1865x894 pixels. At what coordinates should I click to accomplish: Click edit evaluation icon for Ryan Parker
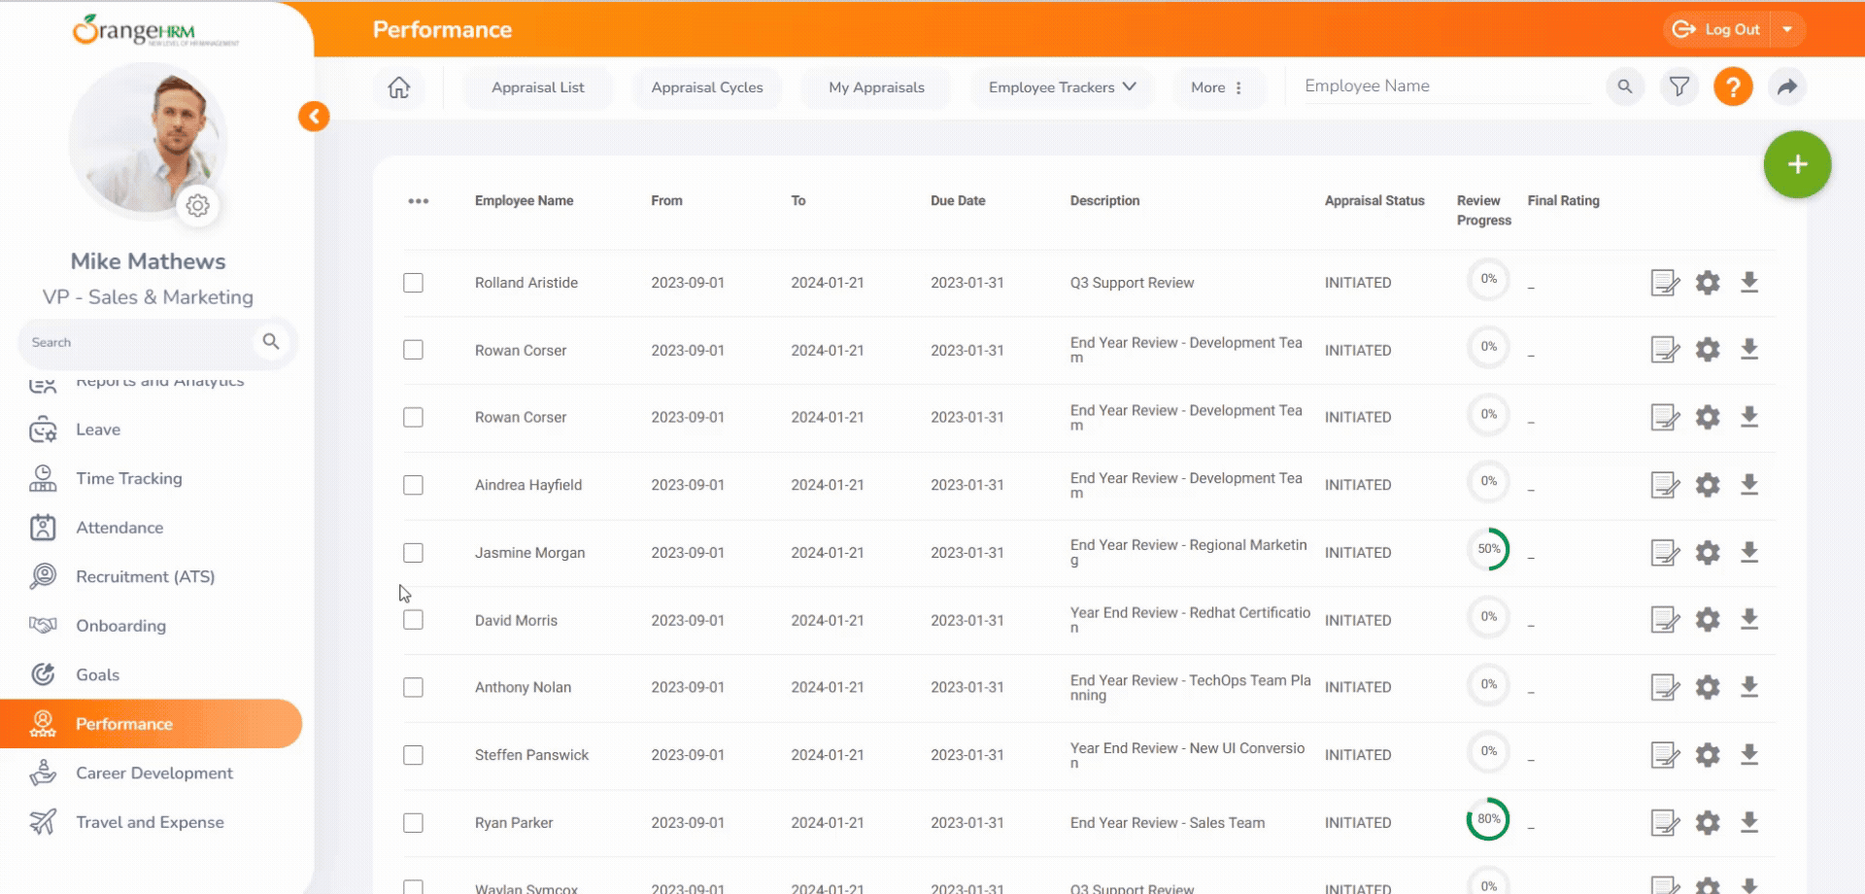[1665, 823]
